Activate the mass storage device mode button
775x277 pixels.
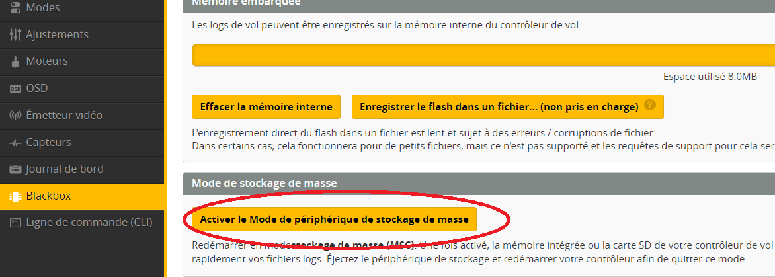click(x=334, y=219)
